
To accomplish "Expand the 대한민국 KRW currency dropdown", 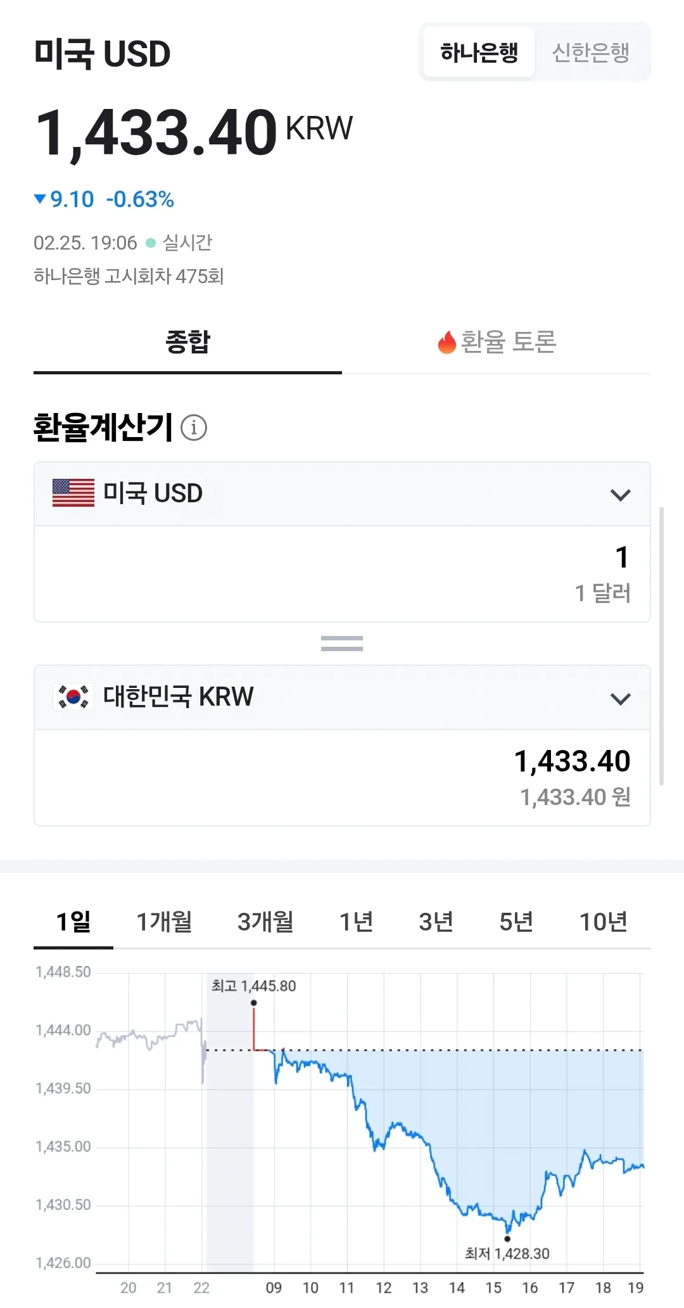I will click(342, 698).
